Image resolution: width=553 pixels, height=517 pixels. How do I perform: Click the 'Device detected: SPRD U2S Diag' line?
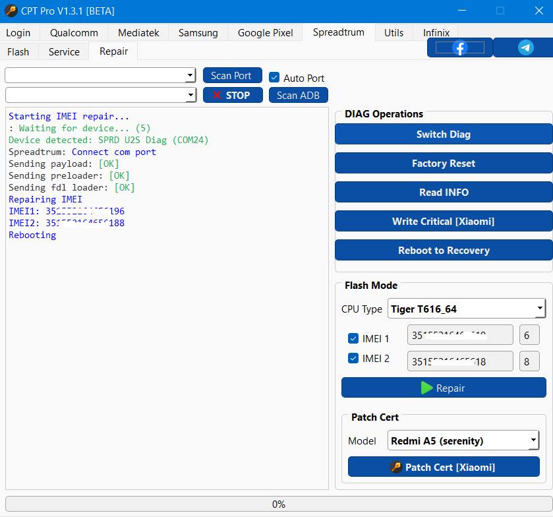click(x=109, y=140)
